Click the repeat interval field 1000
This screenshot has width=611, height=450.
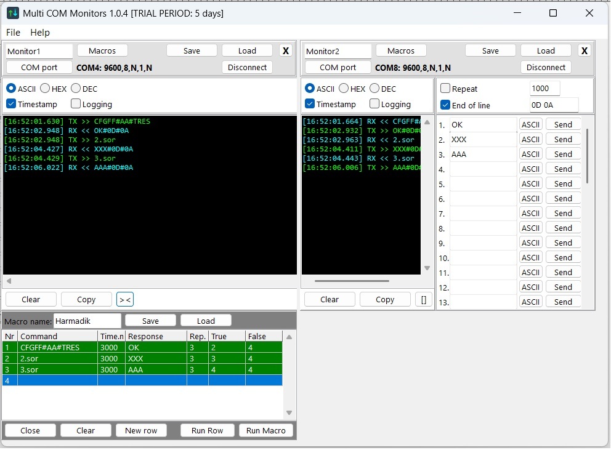(x=544, y=89)
